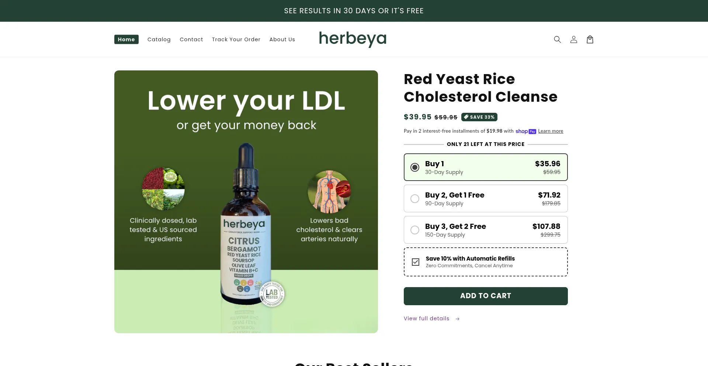Open the About Us page

click(282, 39)
